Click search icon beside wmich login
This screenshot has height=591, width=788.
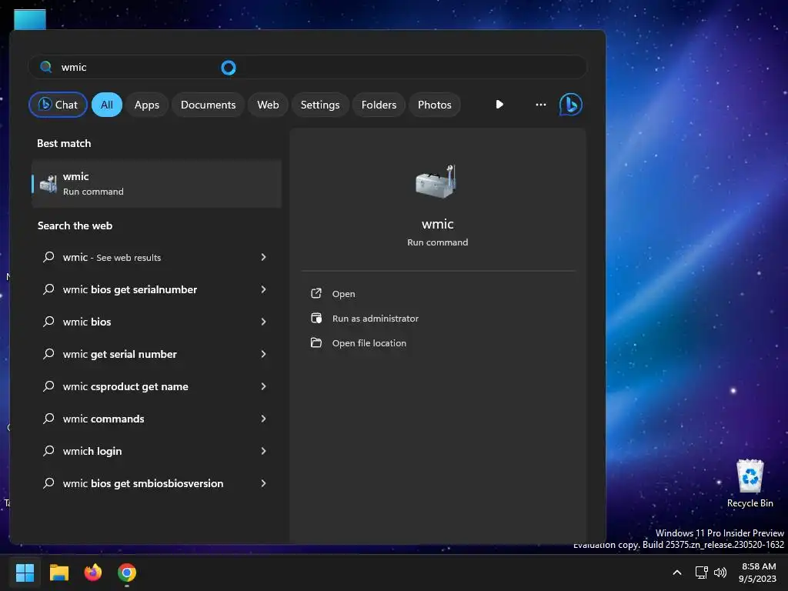[48, 451]
